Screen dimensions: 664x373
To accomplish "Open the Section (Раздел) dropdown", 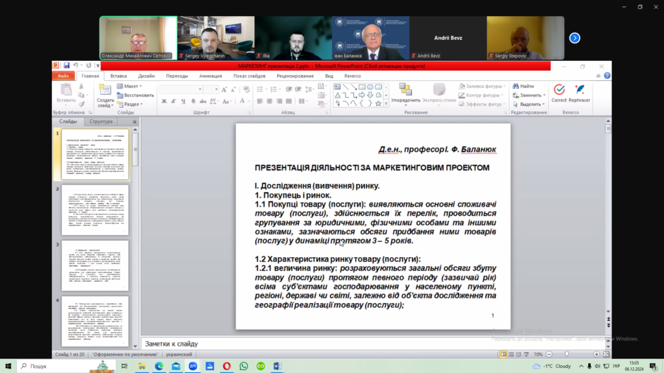I will 132,104.
